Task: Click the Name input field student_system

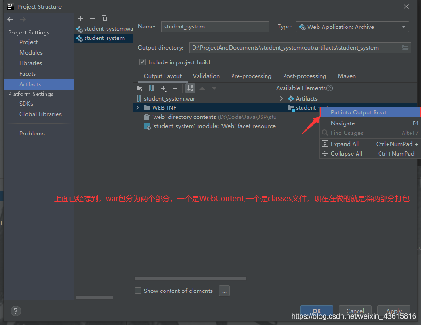Action: (x=215, y=27)
